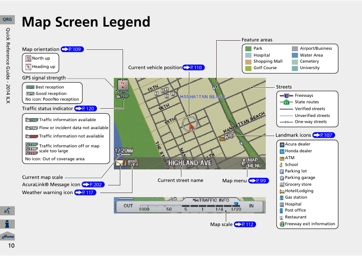This screenshot has width=362, height=256.
Task: Open the P. 99 map menu link
Action: 258,181
